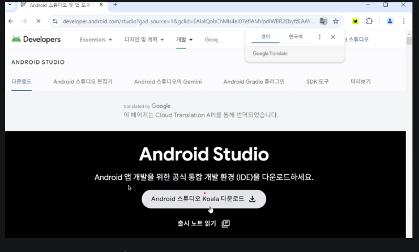Click the Google Translate icon in address bar
The image size is (419, 252).
click(x=323, y=21)
